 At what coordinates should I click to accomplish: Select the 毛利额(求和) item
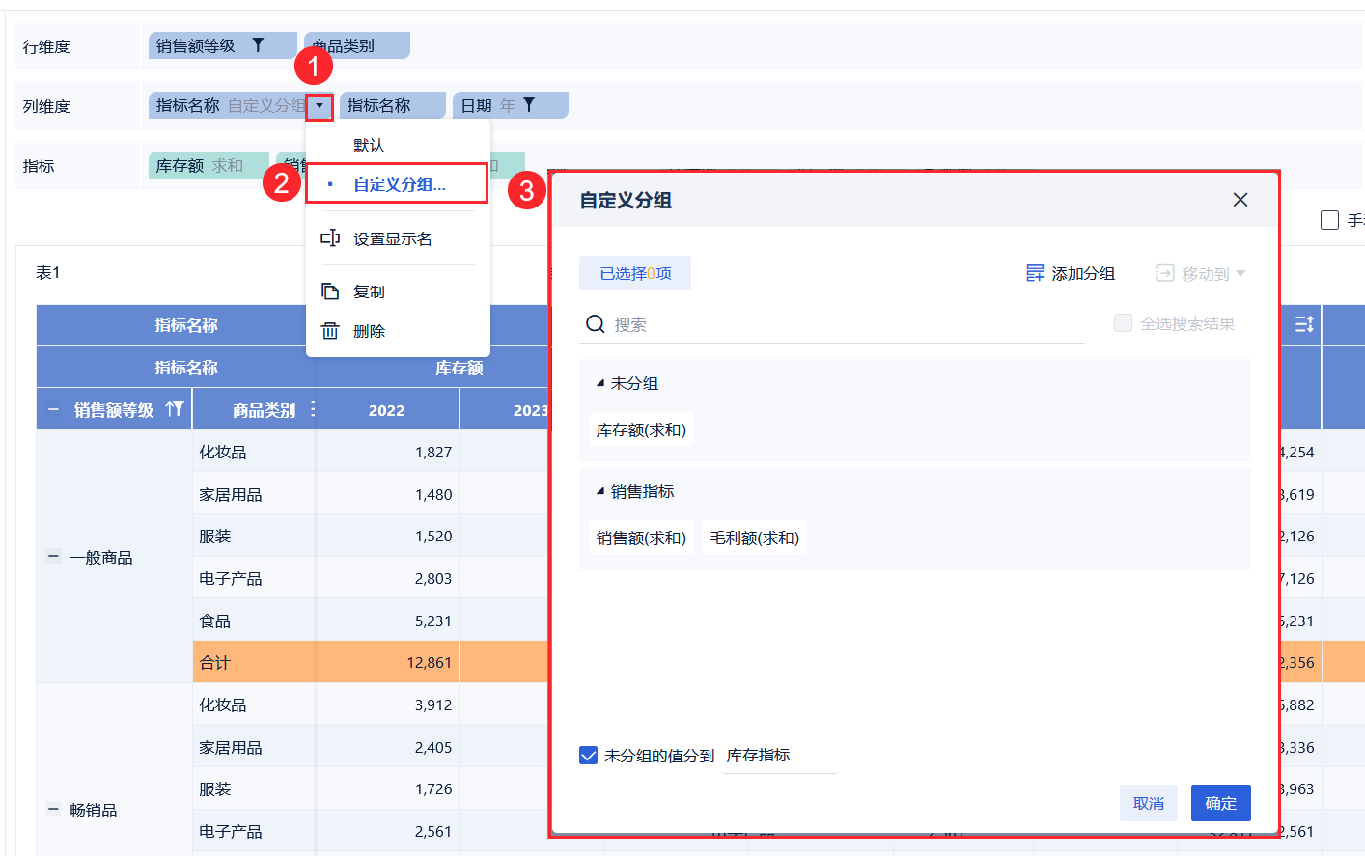click(x=755, y=538)
